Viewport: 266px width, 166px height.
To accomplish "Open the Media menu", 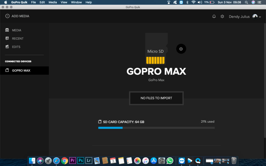I will click(53, 2).
